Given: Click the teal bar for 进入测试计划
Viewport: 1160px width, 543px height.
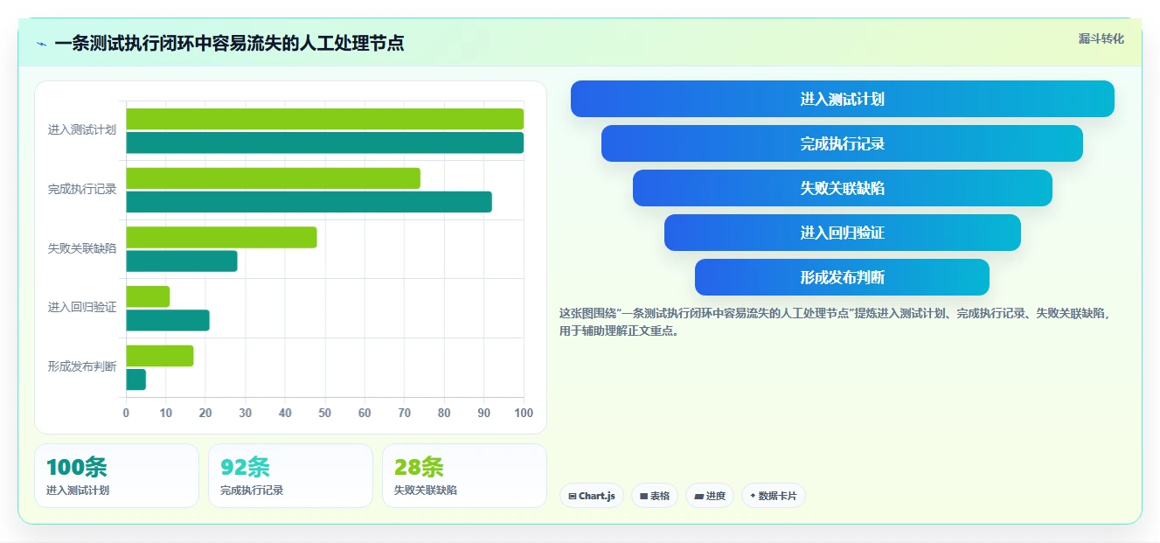Looking at the screenshot, I should (325, 143).
